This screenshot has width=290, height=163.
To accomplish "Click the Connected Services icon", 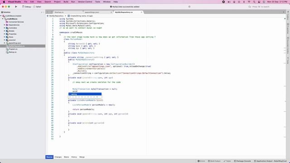I will point(7,22).
